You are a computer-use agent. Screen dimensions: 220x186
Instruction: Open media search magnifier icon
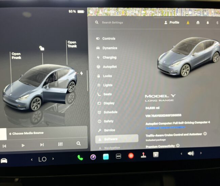click(79, 143)
